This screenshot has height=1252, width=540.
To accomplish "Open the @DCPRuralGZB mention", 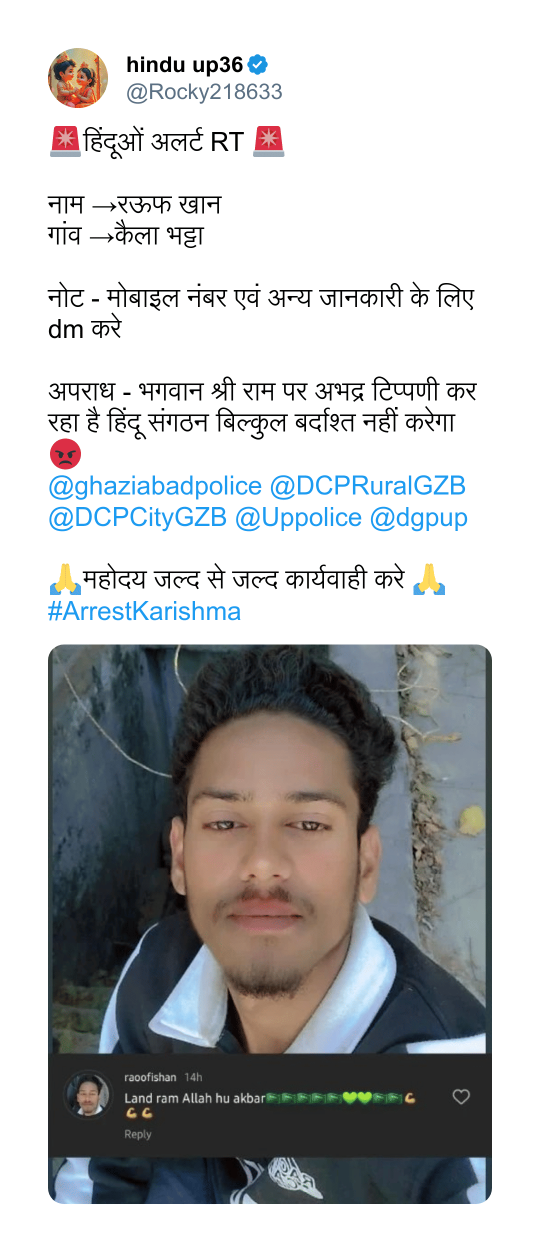I will pyautogui.click(x=368, y=486).
